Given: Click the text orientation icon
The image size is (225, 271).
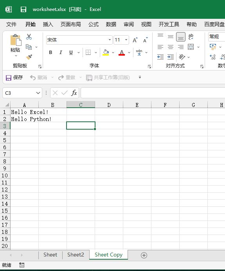Looking at the screenshot, I should click(182, 57).
